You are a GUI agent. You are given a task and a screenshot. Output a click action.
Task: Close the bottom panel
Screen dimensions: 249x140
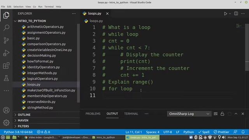point(243,114)
